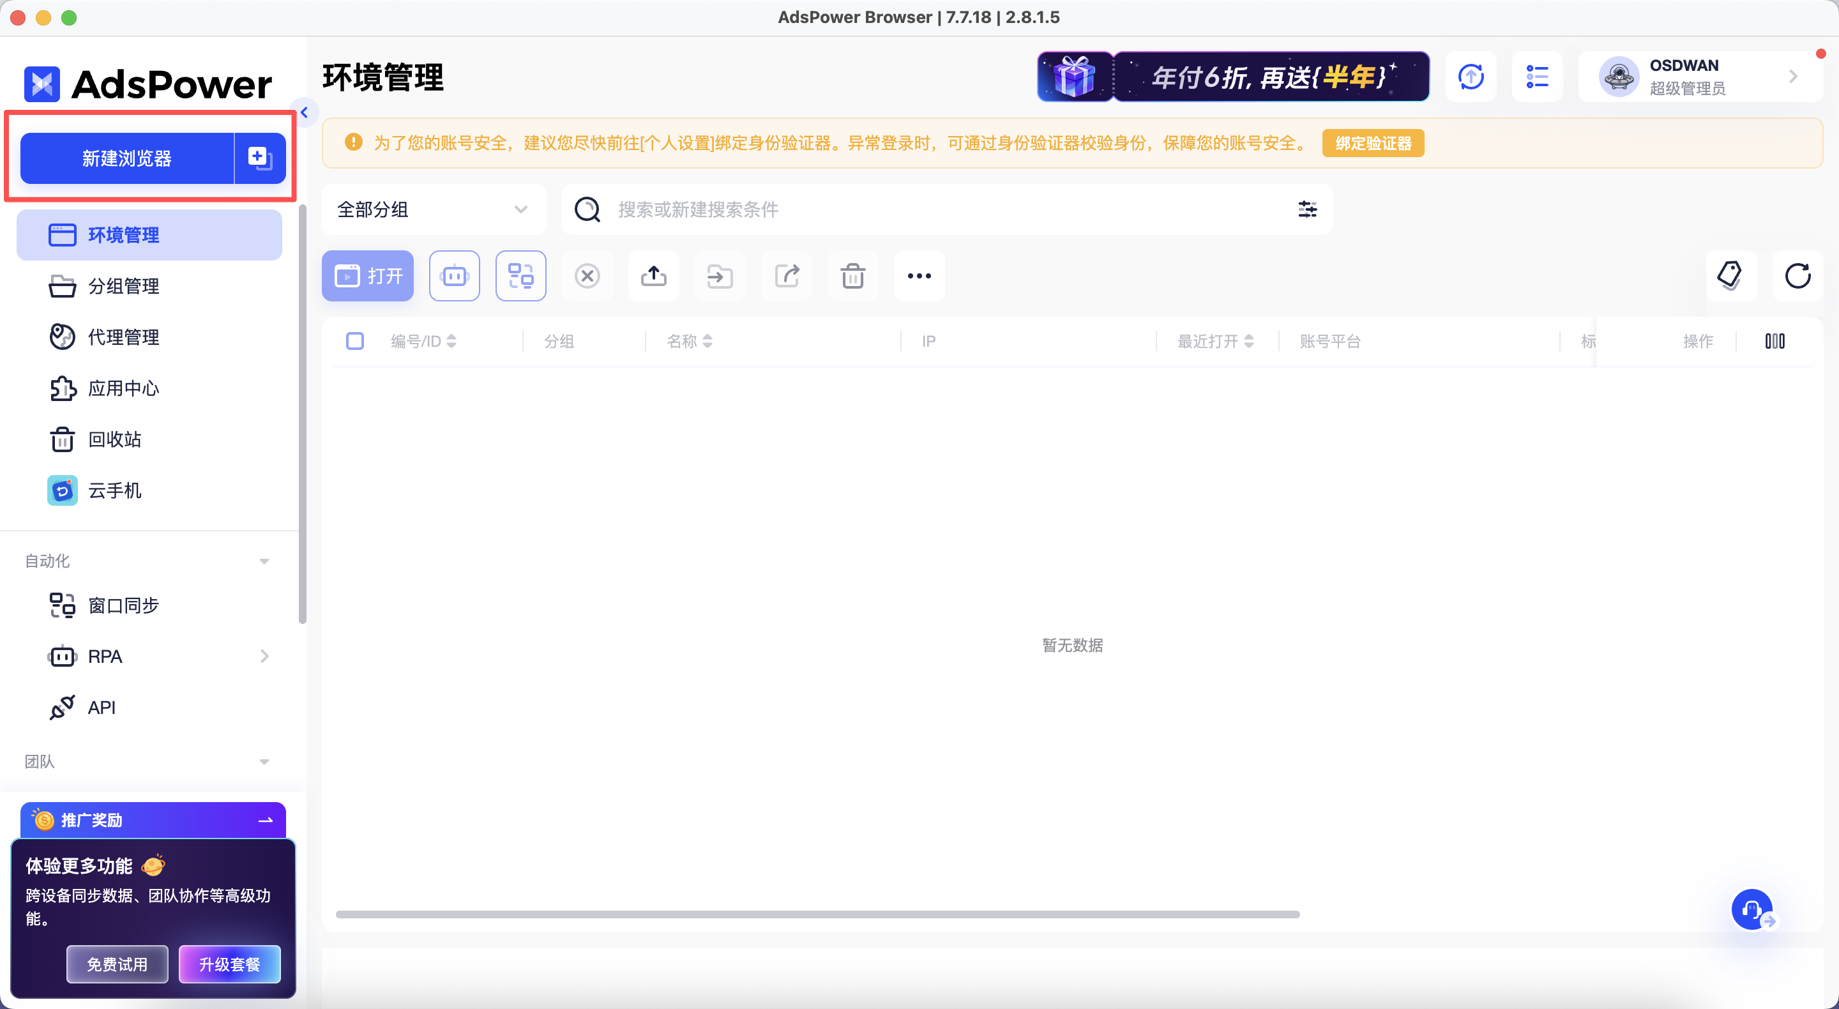1839x1009 pixels.
Task: Click the batch create browser plus icon
Action: pos(259,158)
